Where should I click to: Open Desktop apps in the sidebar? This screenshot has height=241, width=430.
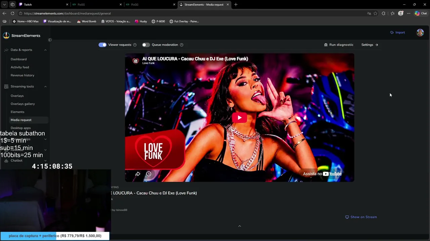click(20, 128)
